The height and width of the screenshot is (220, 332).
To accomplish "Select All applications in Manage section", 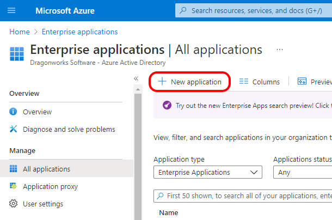I will click(x=66, y=169).
